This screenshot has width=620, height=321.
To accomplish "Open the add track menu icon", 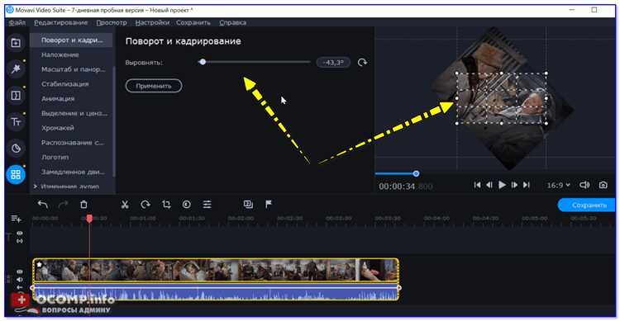I will pyautogui.click(x=17, y=219).
